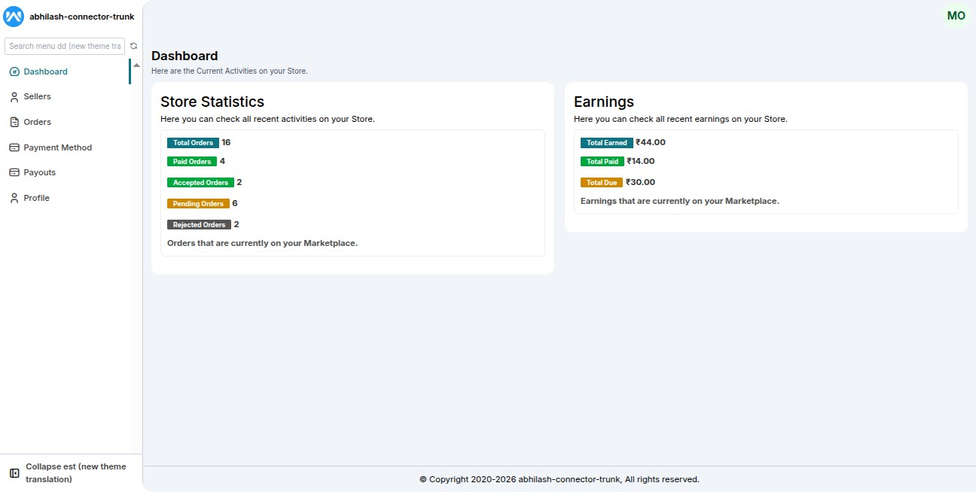This screenshot has width=976, height=492.
Task: Click the collapse sidebar panel icon
Action: (14, 473)
